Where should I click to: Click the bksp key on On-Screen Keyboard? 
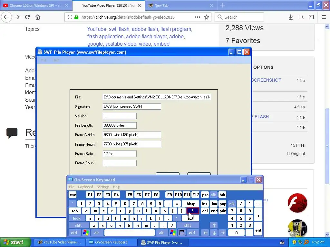191,204
